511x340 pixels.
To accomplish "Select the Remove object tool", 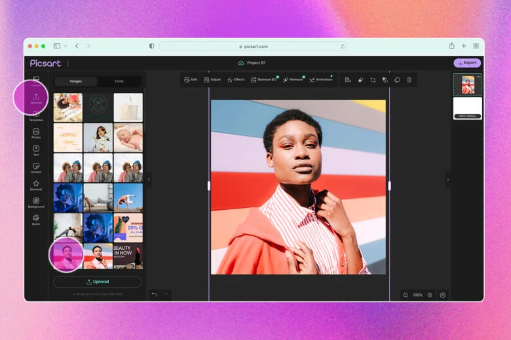I will click(293, 80).
